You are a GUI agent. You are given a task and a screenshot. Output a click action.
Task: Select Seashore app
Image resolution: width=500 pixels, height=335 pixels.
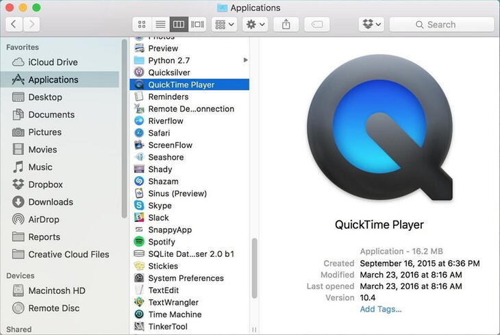point(190,158)
